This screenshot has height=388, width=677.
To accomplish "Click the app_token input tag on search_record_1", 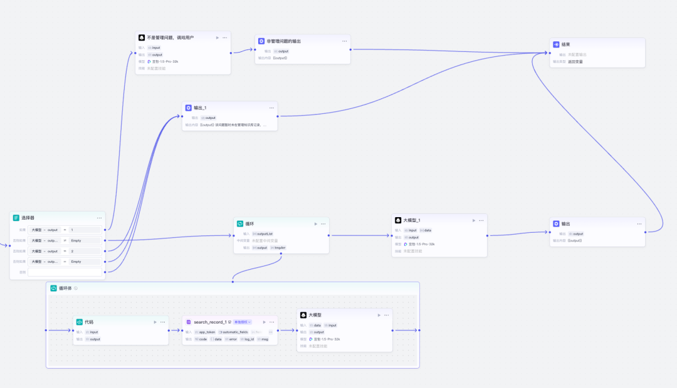I will click(205, 332).
